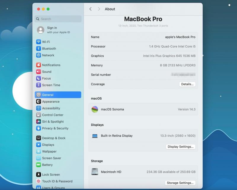The width and height of the screenshot is (237, 190).
Task: Click 234.36 GB available of 250.69 GB
Action: 171,172
